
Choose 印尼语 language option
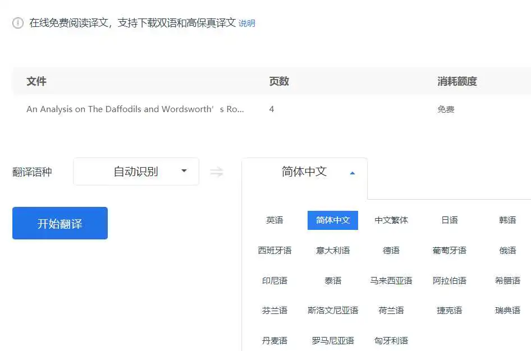pos(274,280)
